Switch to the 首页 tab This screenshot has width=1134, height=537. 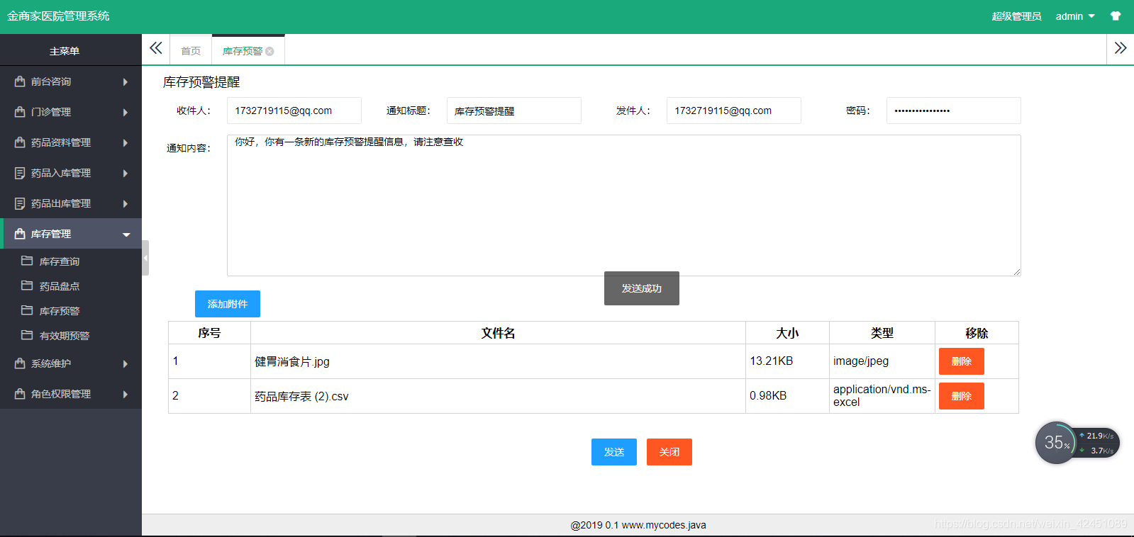pyautogui.click(x=191, y=51)
